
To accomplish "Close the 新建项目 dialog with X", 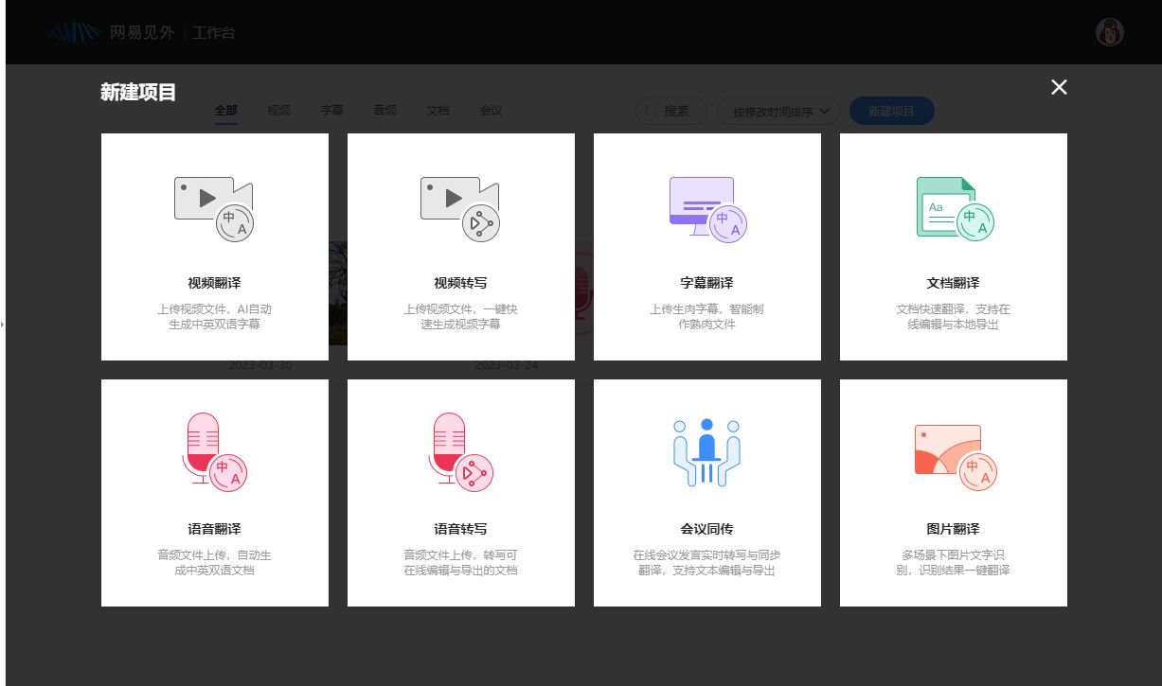I will [x=1059, y=87].
